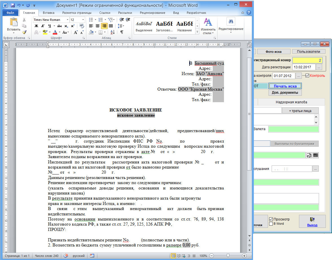Viewport: 332px width, 260px height.
Task: Open the Надзорная жалоба tab in form window
Action: pyautogui.click(x=291, y=102)
